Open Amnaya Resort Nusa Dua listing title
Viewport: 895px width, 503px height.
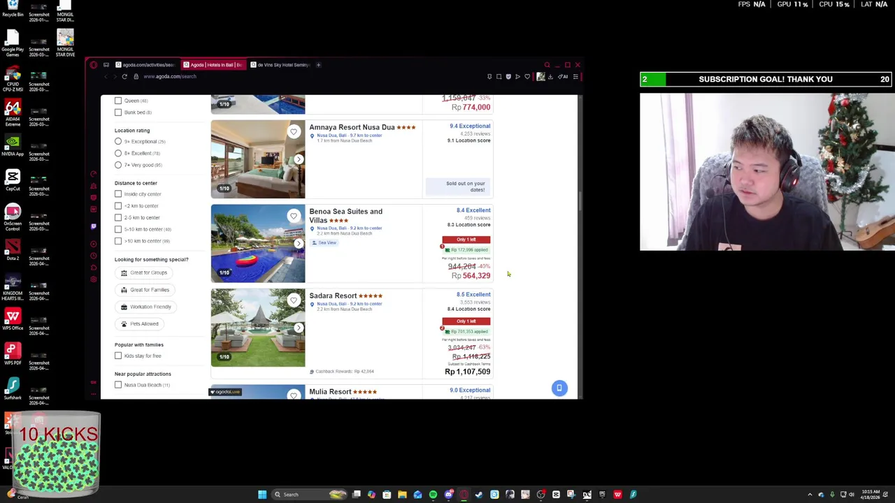pos(352,127)
